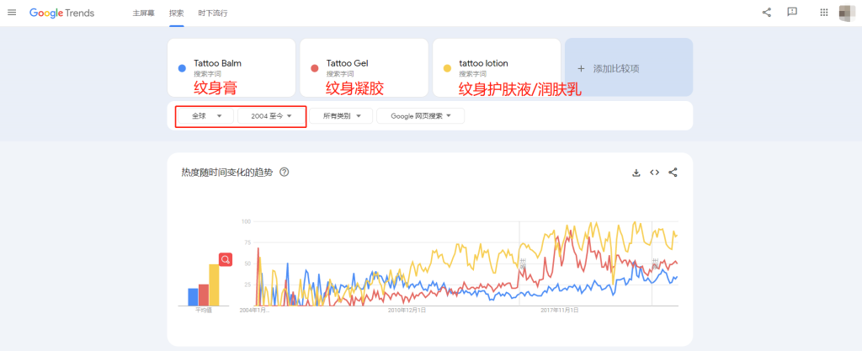Open the 主屏幕 tab

[x=143, y=13]
